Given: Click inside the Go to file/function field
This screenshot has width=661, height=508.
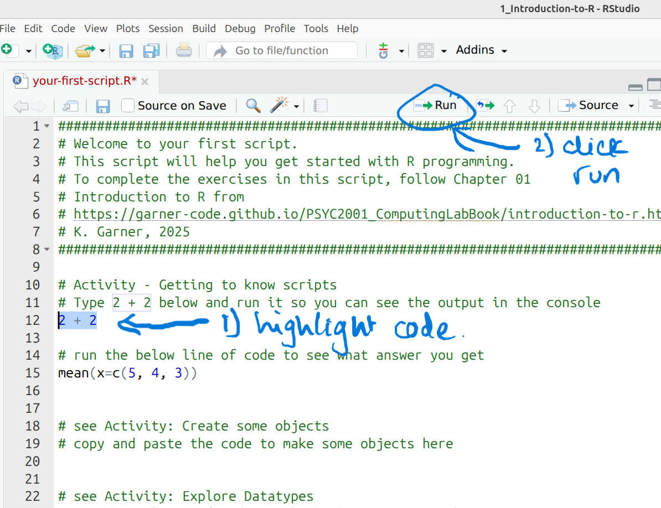Looking at the screenshot, I should [281, 50].
